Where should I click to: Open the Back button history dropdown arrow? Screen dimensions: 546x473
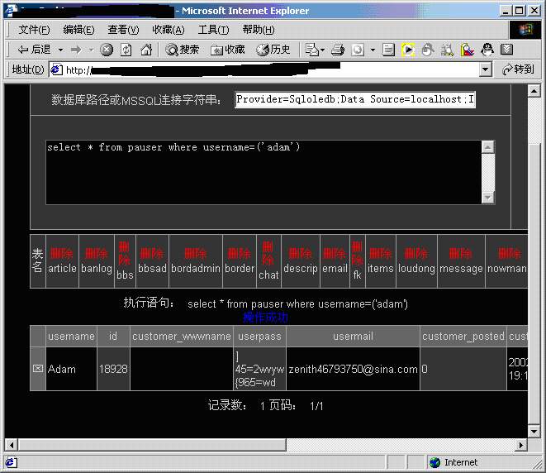click(58, 50)
